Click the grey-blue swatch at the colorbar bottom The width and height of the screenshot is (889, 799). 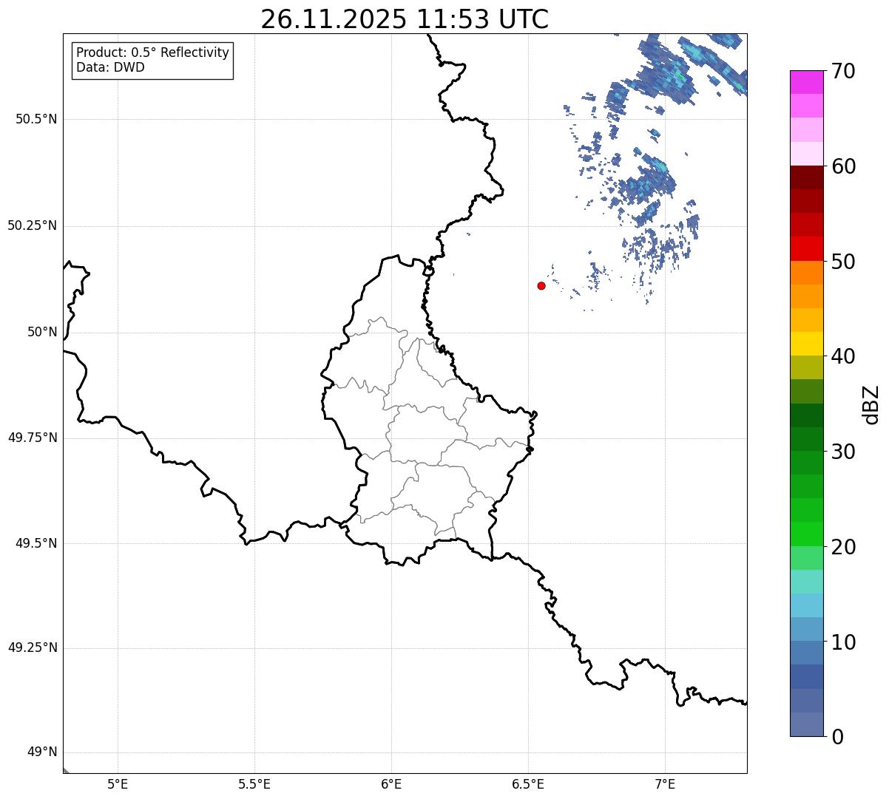[806, 724]
